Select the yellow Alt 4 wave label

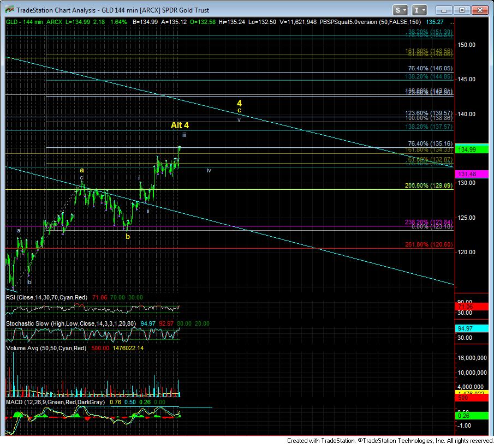180,125
